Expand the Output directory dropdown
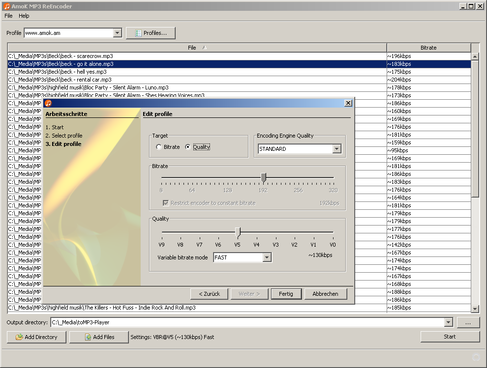The width and height of the screenshot is (487, 368). point(448,322)
